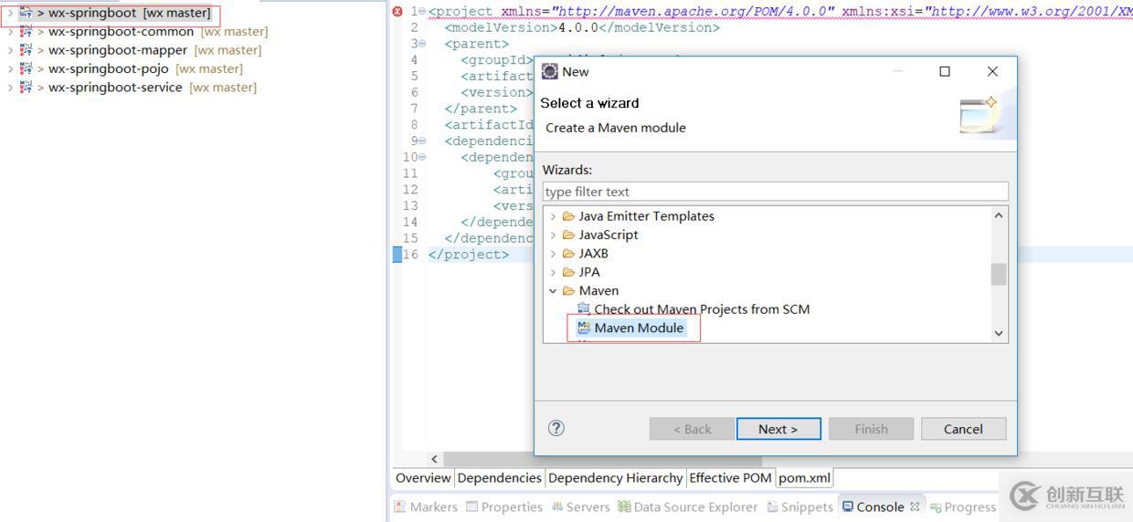1133x522 pixels.
Task: Open dialog help with question mark icon
Action: pos(556,428)
